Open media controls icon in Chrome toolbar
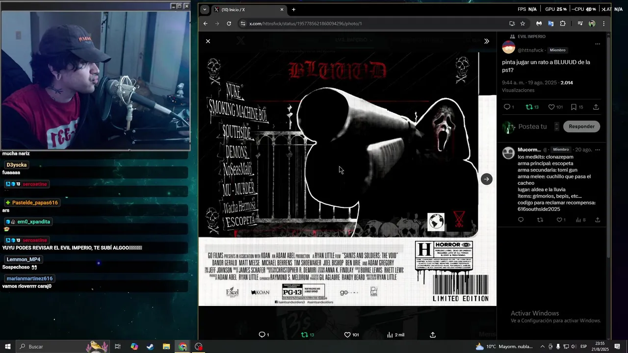The width and height of the screenshot is (628, 353). (580, 24)
